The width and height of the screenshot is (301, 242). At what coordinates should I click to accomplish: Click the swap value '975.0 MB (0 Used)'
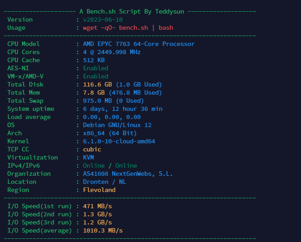114,101
